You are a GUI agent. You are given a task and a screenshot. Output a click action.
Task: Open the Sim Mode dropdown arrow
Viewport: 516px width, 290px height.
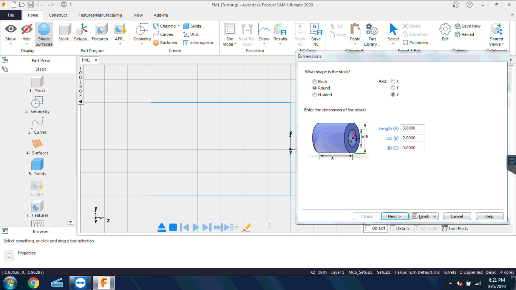[x=235, y=44]
